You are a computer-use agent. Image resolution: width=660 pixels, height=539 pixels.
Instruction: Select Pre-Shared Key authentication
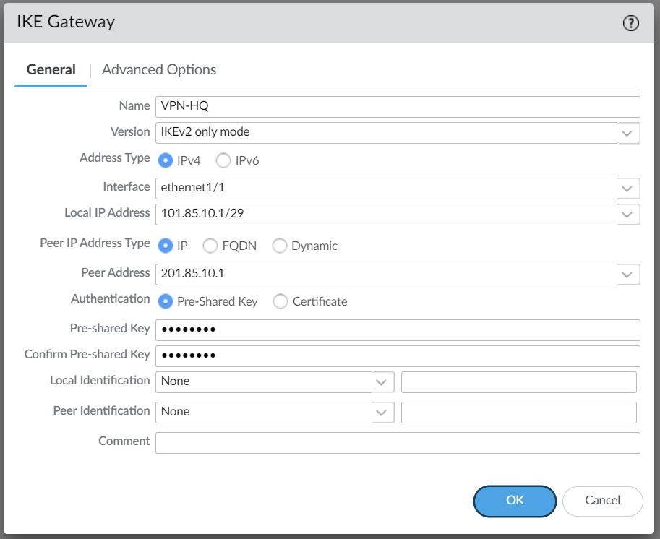click(166, 301)
